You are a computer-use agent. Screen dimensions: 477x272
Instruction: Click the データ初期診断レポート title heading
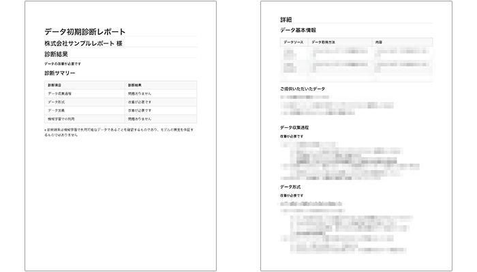84,31
